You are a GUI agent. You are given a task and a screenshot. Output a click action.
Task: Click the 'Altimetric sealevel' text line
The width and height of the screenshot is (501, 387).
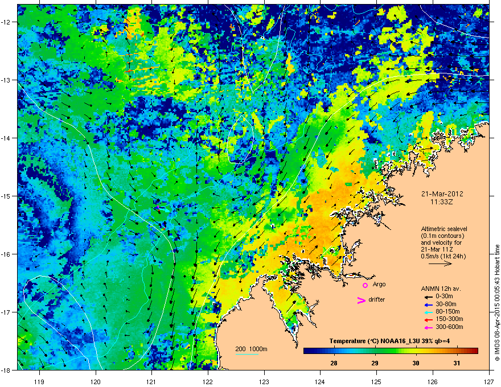pos(444,229)
